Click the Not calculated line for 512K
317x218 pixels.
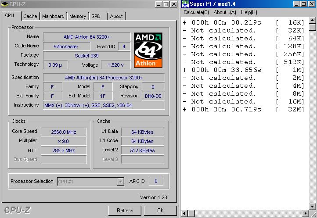coord(243,62)
